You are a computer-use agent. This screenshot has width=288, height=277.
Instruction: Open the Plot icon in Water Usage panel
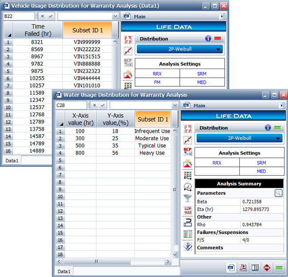pos(187,140)
